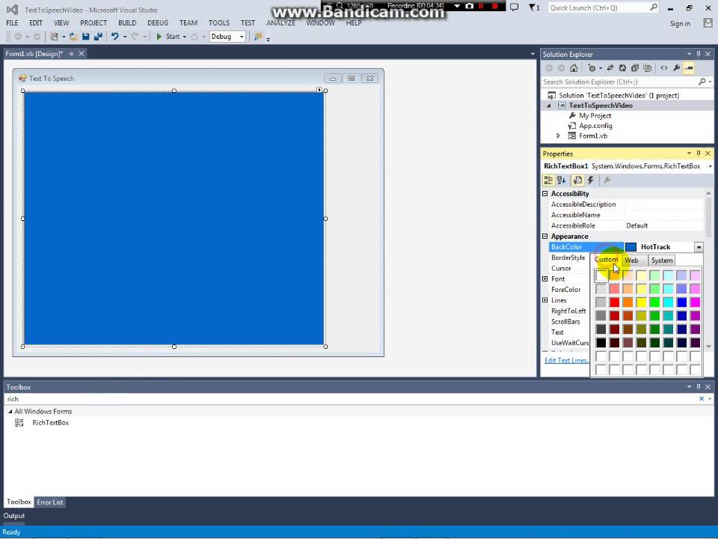Pick the pure red color swatch
718x539 pixels.
pos(615,302)
